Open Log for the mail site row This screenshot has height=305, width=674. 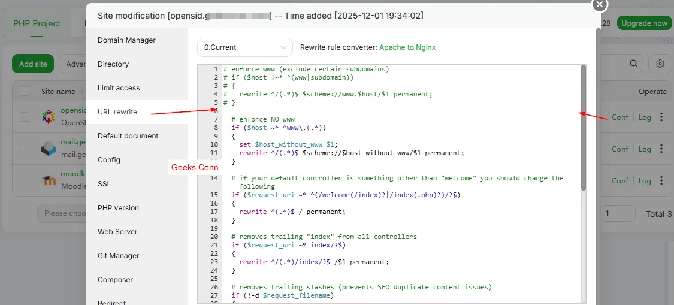[x=644, y=149]
